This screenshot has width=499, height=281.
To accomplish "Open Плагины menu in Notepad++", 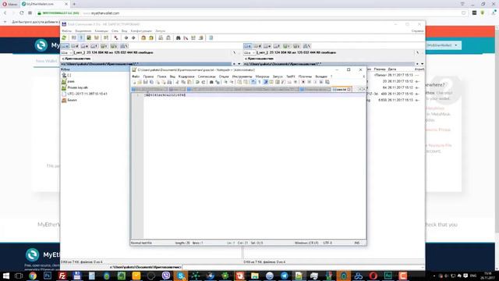I will tap(305, 76).
